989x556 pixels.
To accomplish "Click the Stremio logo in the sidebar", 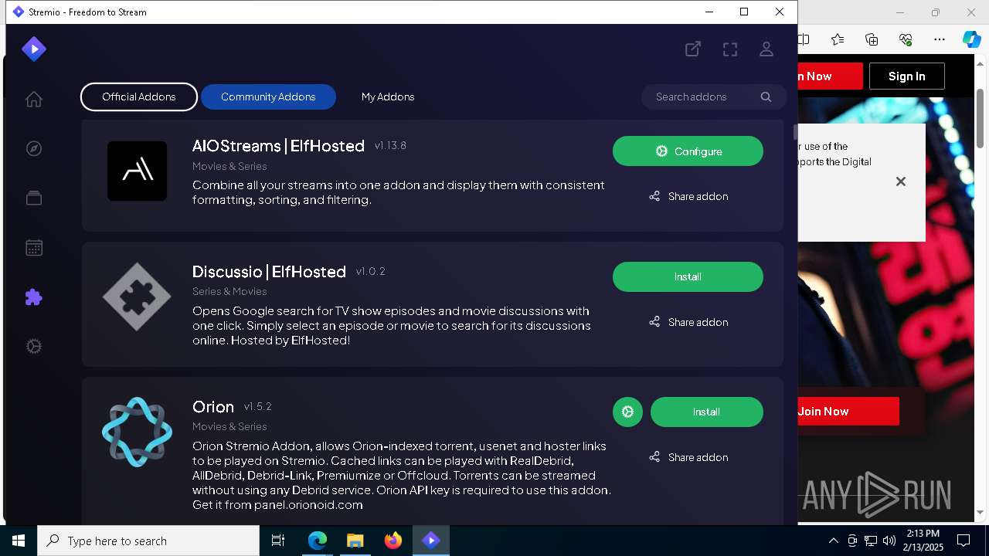I will tap(33, 49).
